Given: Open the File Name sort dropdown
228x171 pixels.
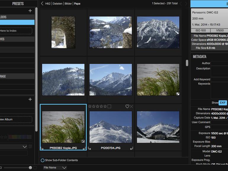Looking at the screenshot, I should click(x=55, y=167).
